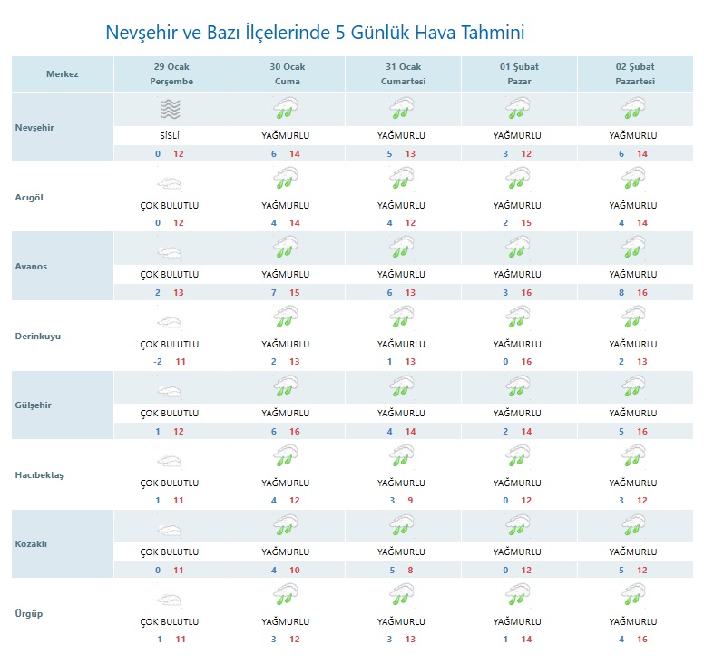Click the 02 Şubat Pazartesi header
Image resolution: width=704 pixels, height=664 pixels.
(x=634, y=74)
